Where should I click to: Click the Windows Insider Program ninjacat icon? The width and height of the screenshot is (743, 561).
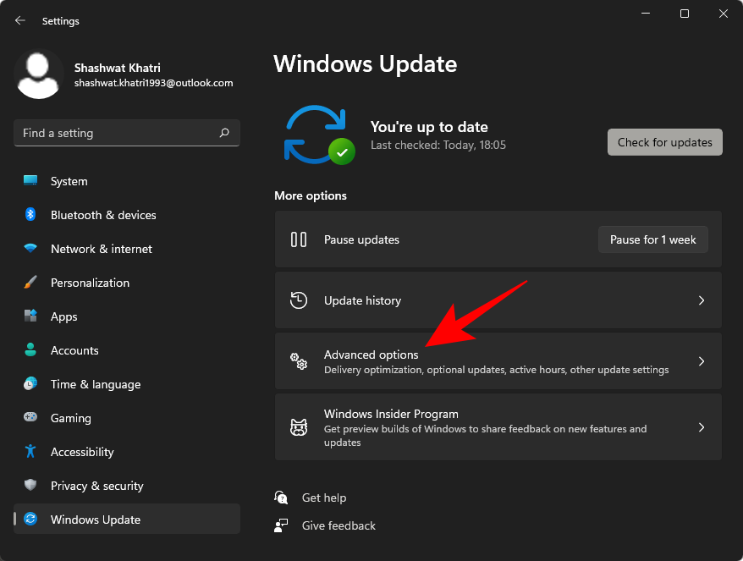(x=298, y=427)
